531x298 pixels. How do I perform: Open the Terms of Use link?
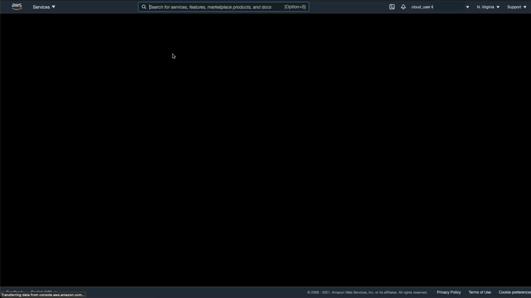tap(480, 292)
